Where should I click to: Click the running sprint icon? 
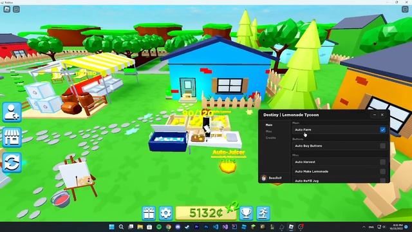[x=263, y=213]
